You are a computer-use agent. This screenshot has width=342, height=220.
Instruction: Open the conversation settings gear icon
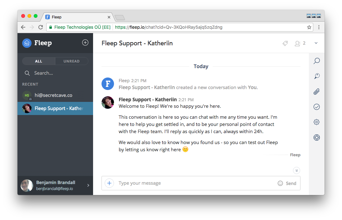[x=317, y=122]
